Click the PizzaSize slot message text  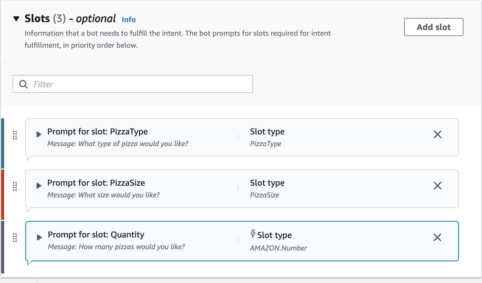103,195
